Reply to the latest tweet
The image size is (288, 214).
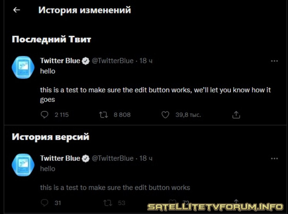[45, 115]
